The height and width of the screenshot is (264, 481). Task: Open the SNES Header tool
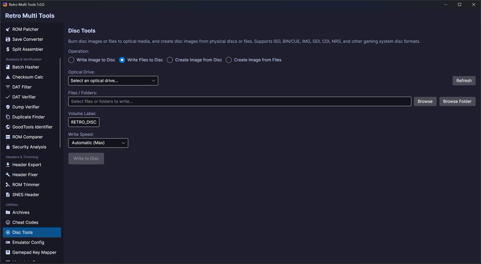click(x=32, y=194)
